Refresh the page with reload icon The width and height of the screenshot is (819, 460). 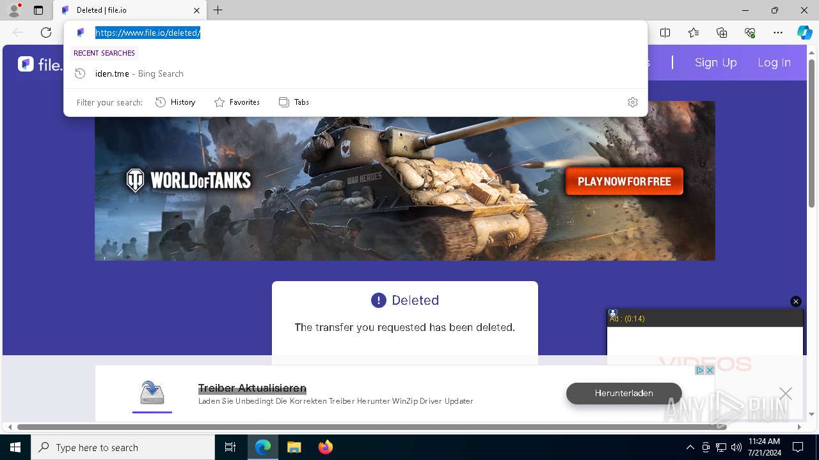coord(46,33)
